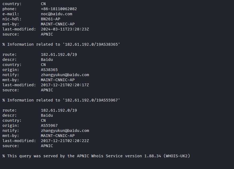Click the nic-hdl field label

coord(12,19)
